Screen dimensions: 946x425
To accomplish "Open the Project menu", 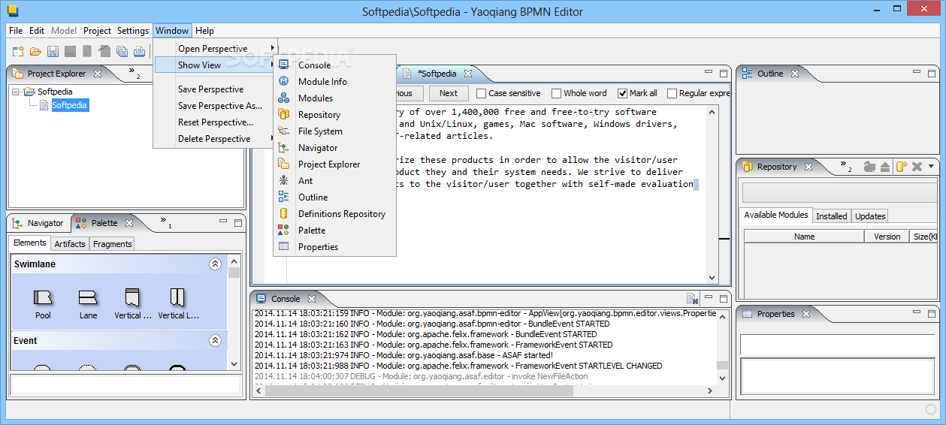I will (97, 31).
